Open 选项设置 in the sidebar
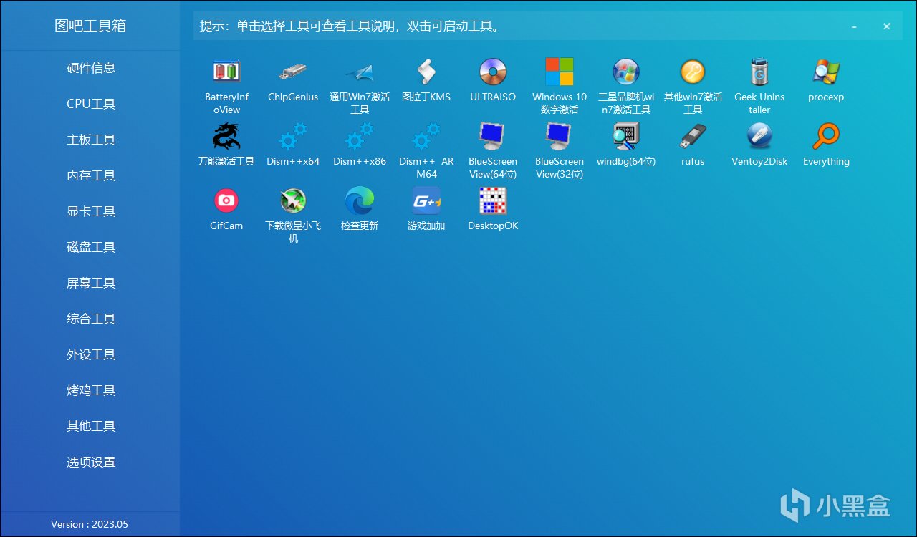917x537 pixels. [91, 462]
